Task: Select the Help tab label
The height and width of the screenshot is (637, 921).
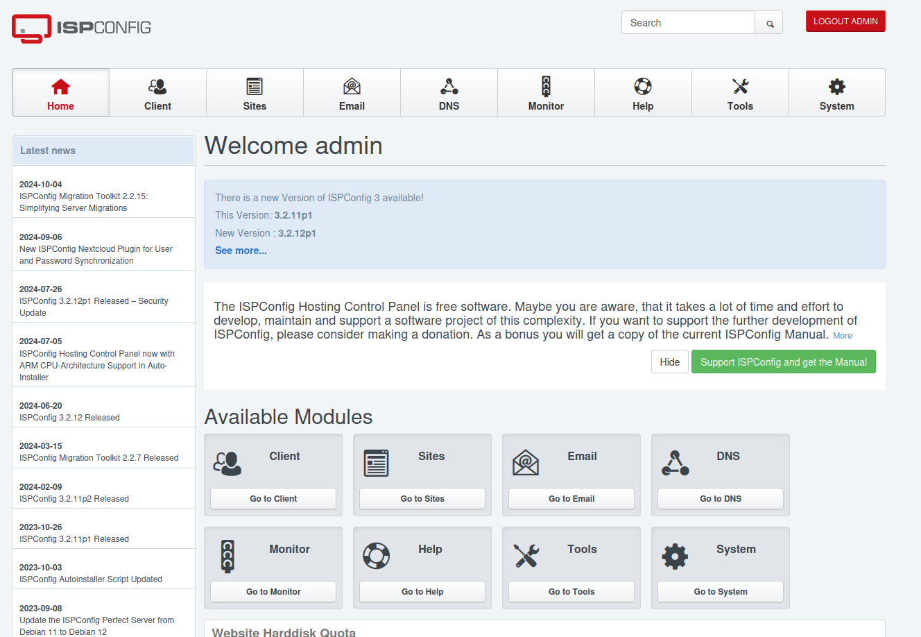Action: point(643,106)
